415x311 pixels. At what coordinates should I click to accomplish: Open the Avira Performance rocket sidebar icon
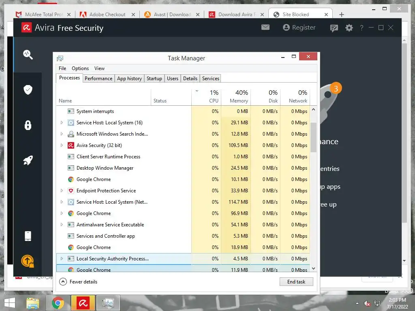point(28,160)
